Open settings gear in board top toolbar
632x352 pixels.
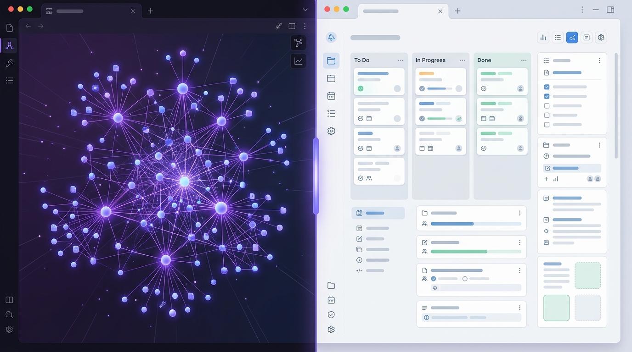[x=601, y=38]
